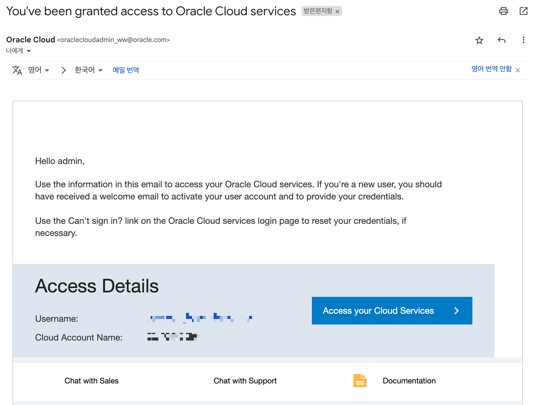
Task: Click the Documentation file icon
Action: [x=359, y=381]
